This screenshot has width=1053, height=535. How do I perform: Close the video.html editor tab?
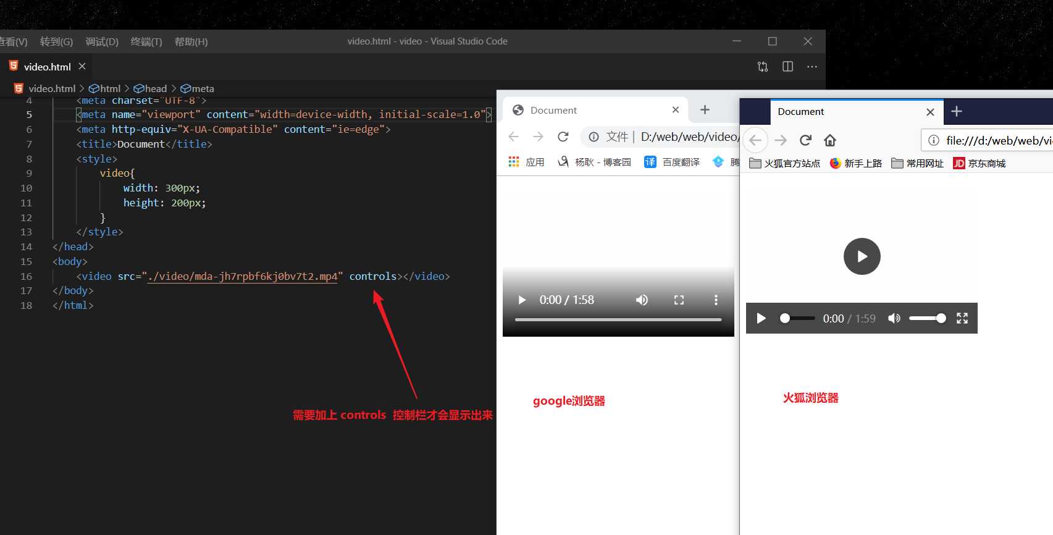click(82, 66)
